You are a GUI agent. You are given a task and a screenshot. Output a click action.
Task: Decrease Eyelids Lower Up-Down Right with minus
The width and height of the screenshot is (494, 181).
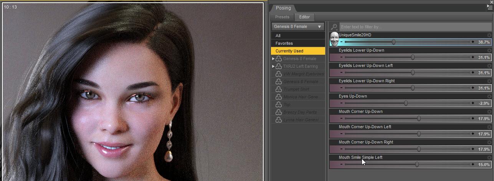coord(341,88)
